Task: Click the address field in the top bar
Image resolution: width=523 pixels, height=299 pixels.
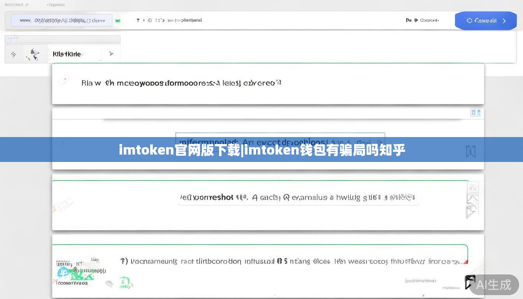Action: click(61, 20)
